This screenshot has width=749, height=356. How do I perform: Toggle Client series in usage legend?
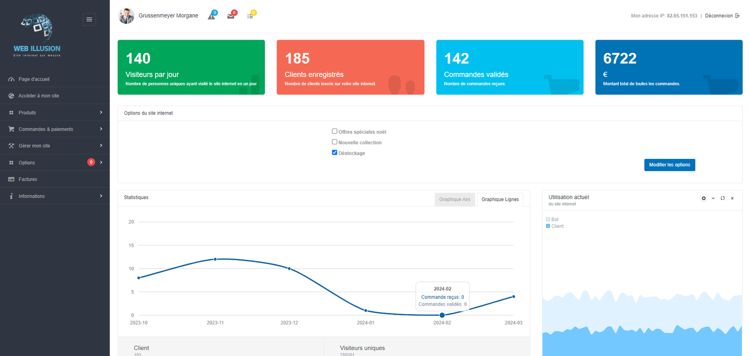[548, 226]
